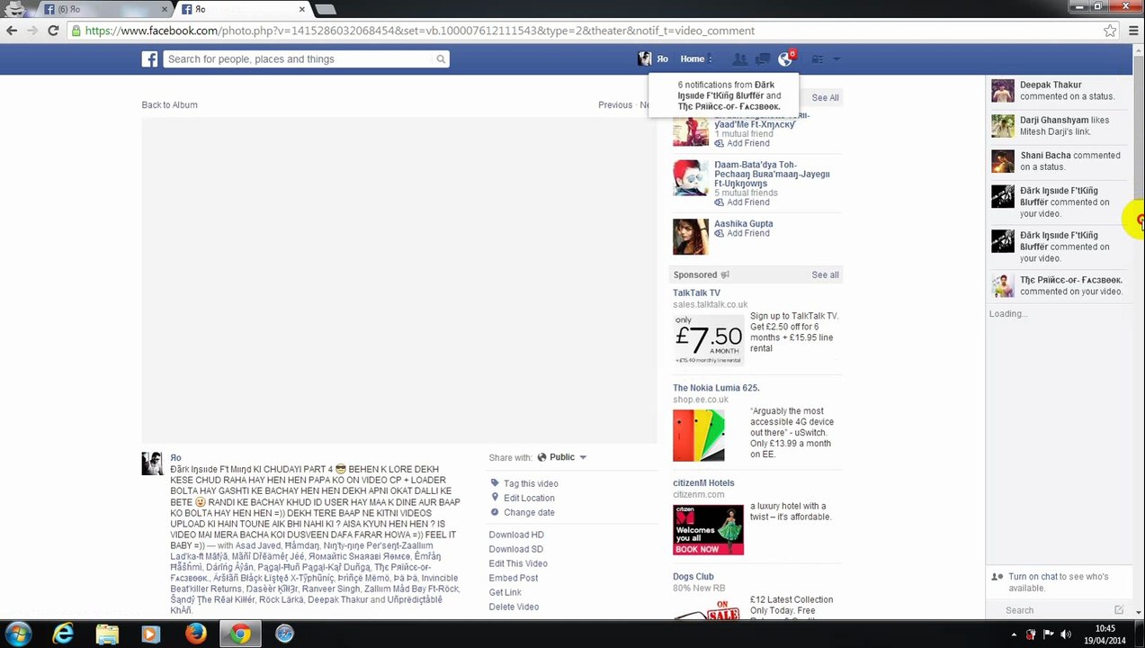Open the TalkTalk TV ad title
Screen dimensions: 1145x648
tap(696, 293)
